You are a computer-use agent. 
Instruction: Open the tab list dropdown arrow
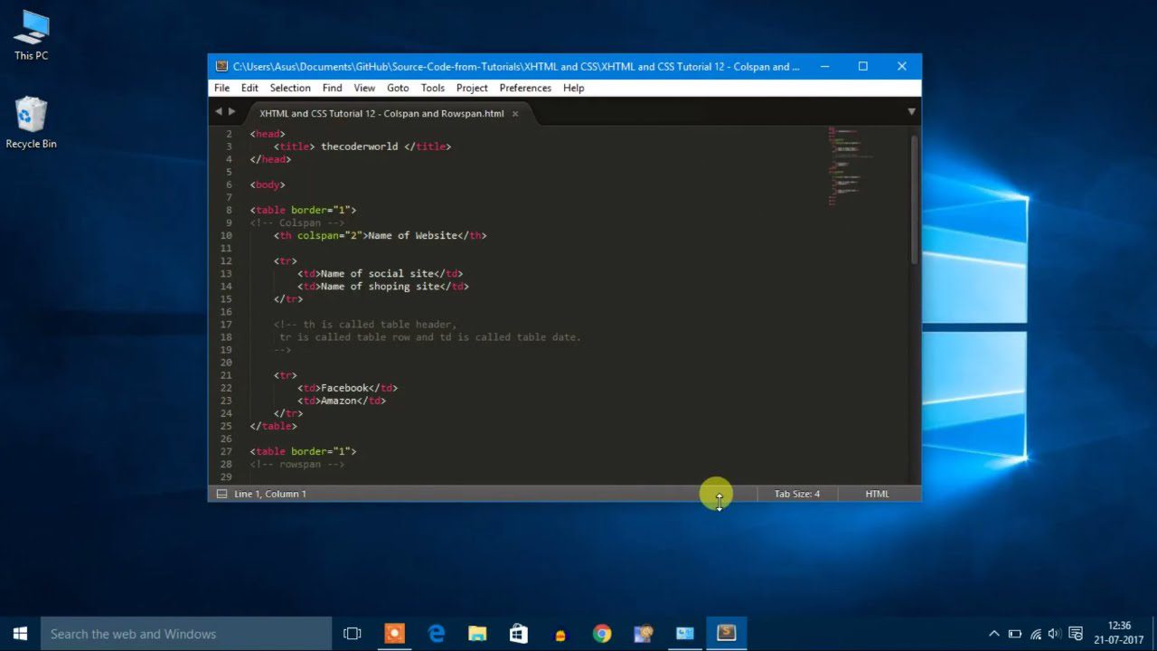click(911, 111)
